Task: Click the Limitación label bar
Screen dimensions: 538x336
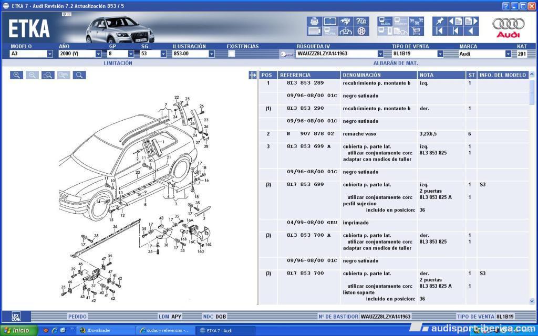Action: point(118,63)
